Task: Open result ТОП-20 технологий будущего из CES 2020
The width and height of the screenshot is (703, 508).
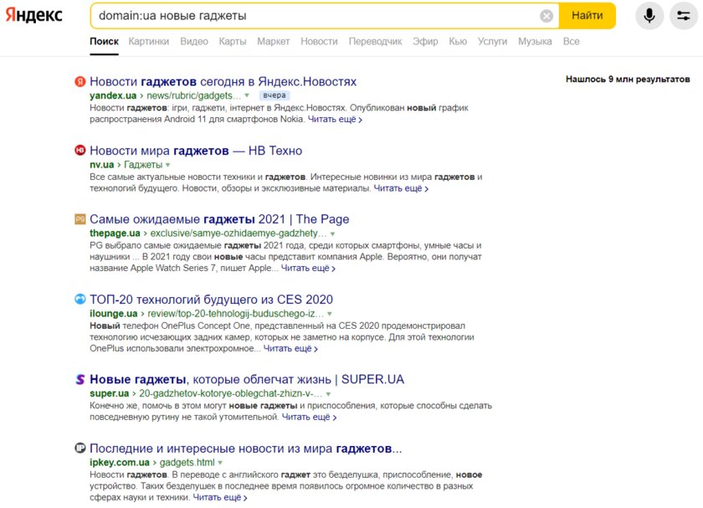Action: coord(211,300)
